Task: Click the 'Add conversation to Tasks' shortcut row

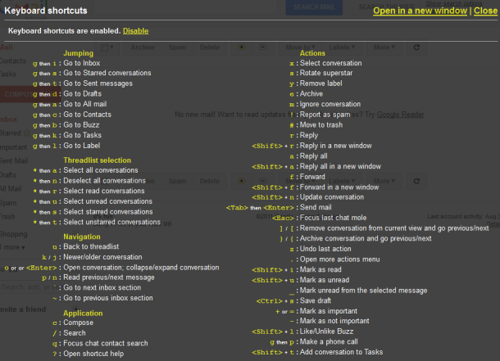Action: 317,352
